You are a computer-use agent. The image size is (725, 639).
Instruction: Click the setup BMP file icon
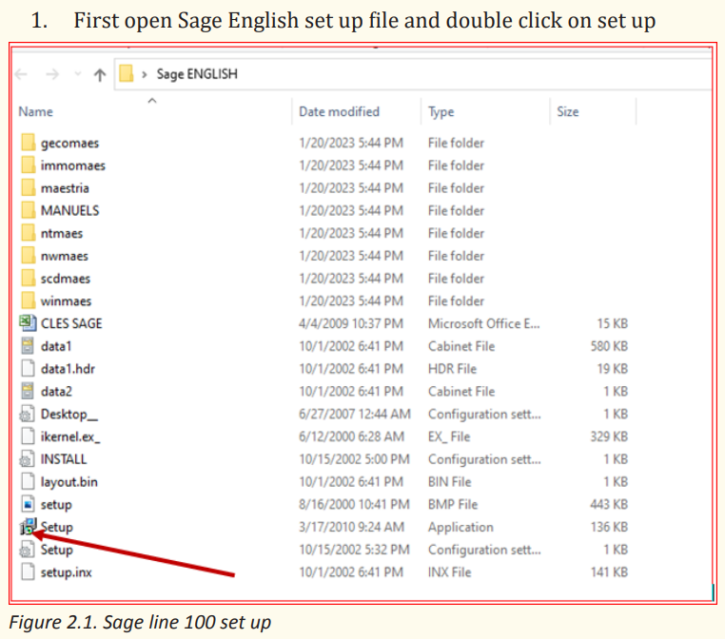click(28, 504)
